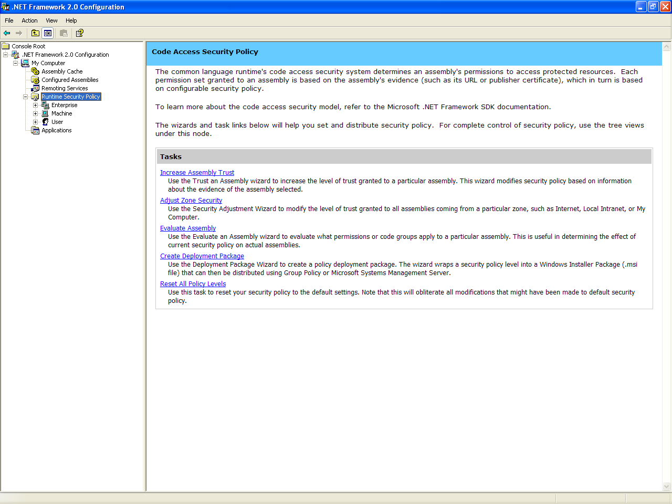Restore down the .NET Framework Configuration window
The width and height of the screenshot is (672, 504).
[x=653, y=7]
